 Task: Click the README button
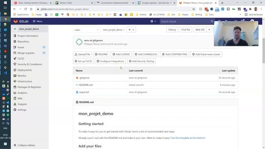(x=101, y=54)
